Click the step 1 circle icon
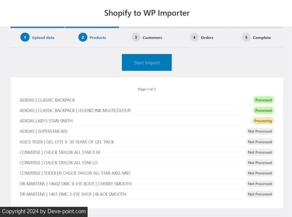The image size is (292, 217). point(25,37)
